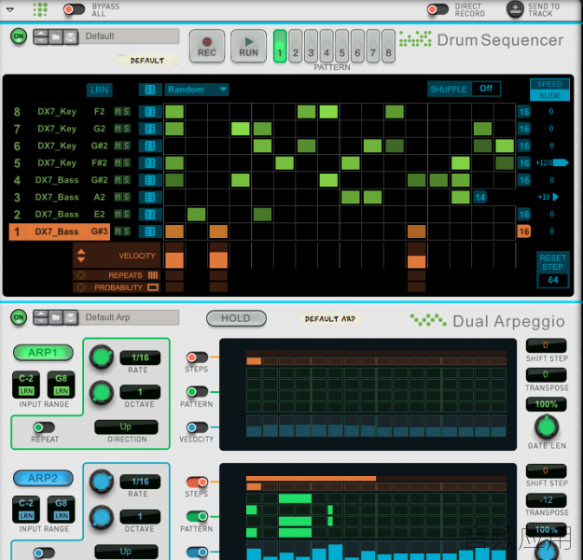Open lane 6 pattern edit grid icon

click(x=150, y=146)
